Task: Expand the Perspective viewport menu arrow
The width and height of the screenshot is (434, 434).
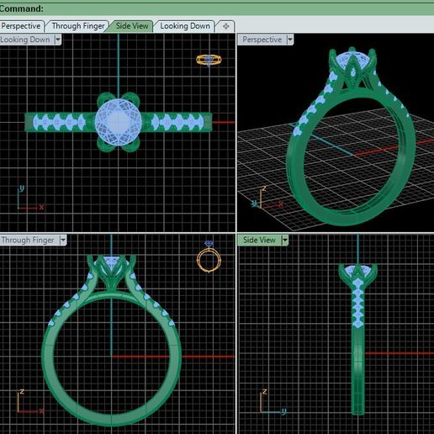Action: click(290, 40)
